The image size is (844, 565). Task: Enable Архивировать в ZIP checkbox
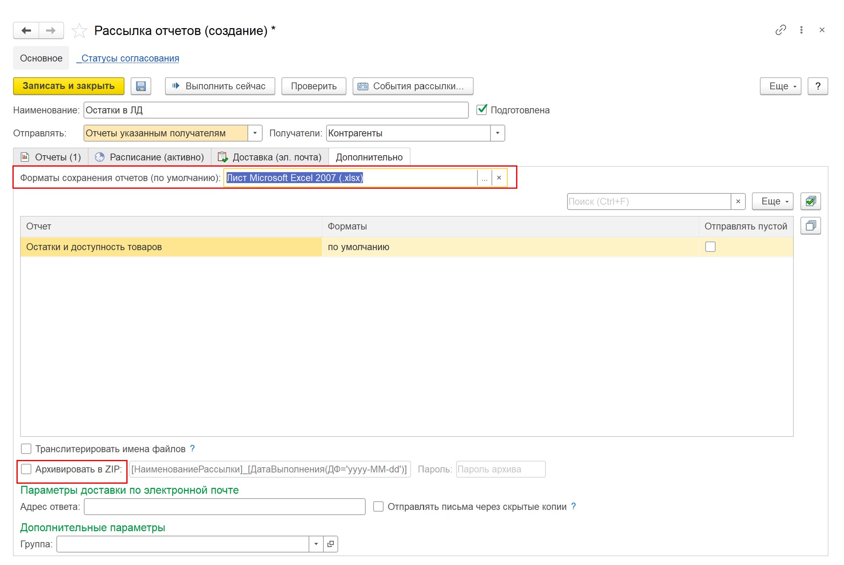click(x=26, y=469)
